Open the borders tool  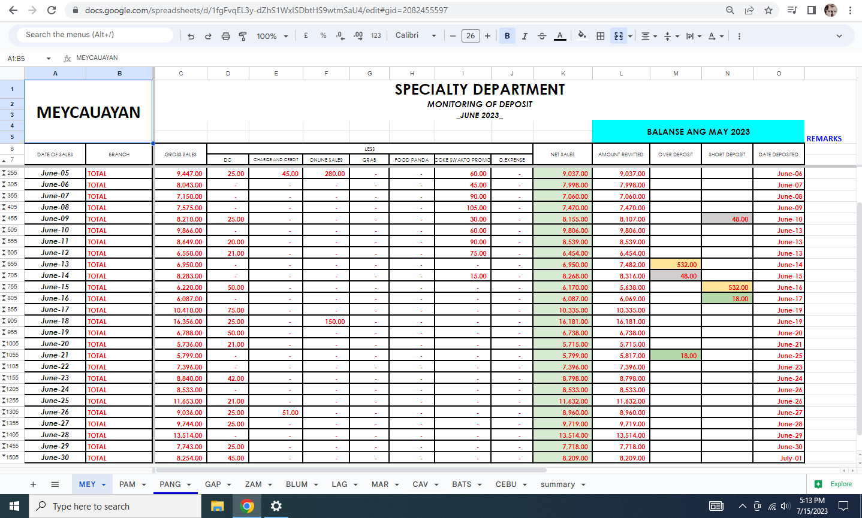coord(600,36)
